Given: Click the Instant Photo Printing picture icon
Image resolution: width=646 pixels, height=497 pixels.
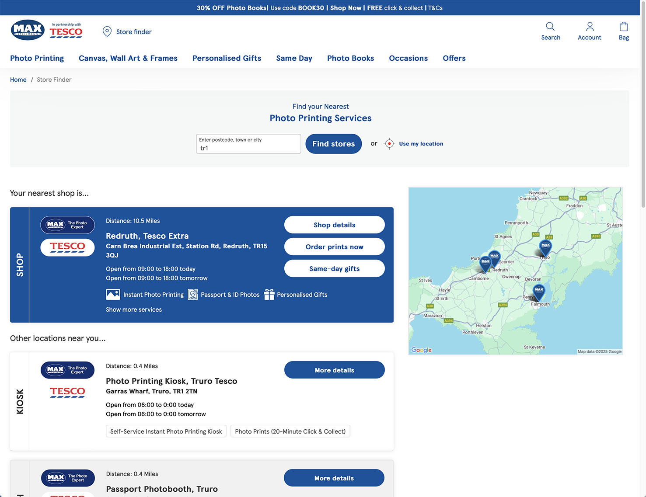Looking at the screenshot, I should click(x=113, y=295).
